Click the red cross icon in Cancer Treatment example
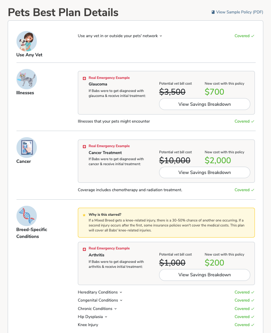 [x=84, y=146]
